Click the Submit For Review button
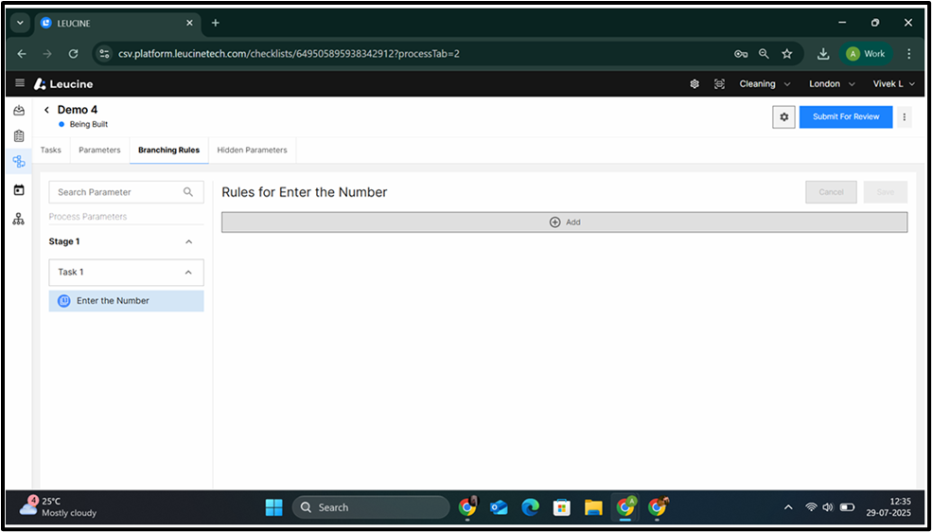The image size is (932, 532). [x=845, y=116]
